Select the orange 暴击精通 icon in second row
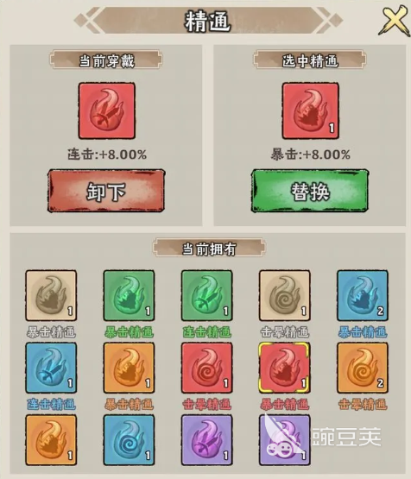The width and height of the screenshot is (411, 479). click(129, 368)
